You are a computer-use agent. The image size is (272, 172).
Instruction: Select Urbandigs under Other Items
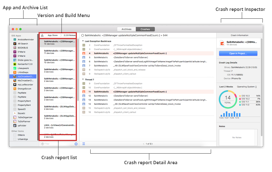pos(20,139)
